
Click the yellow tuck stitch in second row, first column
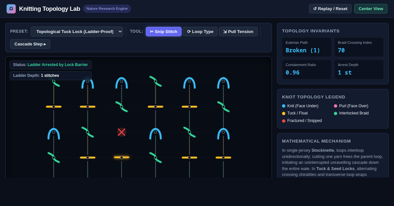click(x=54, y=107)
